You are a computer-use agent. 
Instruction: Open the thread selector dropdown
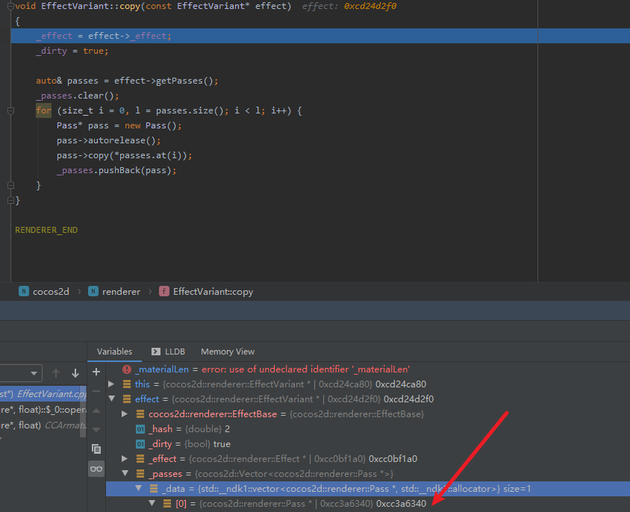[x=20, y=373]
